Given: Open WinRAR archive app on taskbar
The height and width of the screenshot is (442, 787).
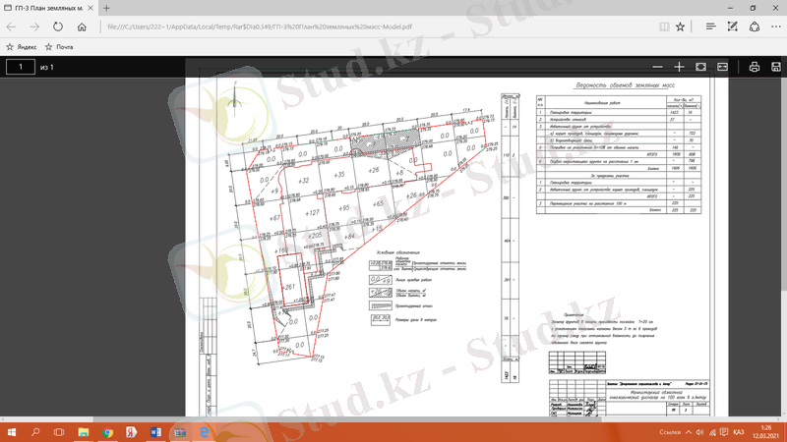Looking at the screenshot, I should point(180,432).
